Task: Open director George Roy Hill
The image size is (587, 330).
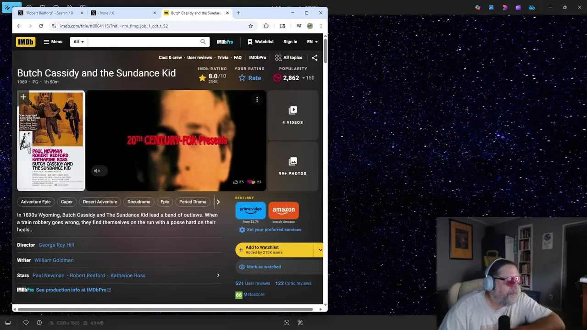Action: 56,245
